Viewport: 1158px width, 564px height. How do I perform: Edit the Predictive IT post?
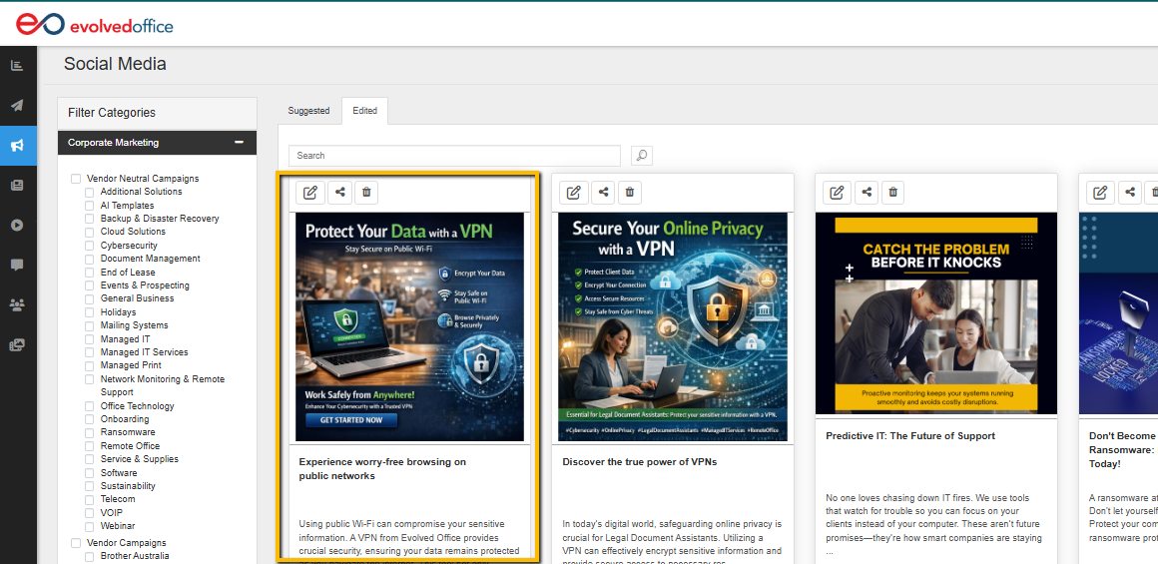pos(837,193)
